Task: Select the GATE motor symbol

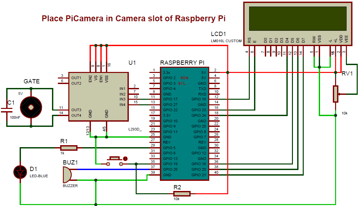Action: (31, 107)
